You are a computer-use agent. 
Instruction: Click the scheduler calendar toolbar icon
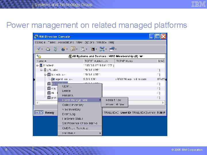coord(73,49)
